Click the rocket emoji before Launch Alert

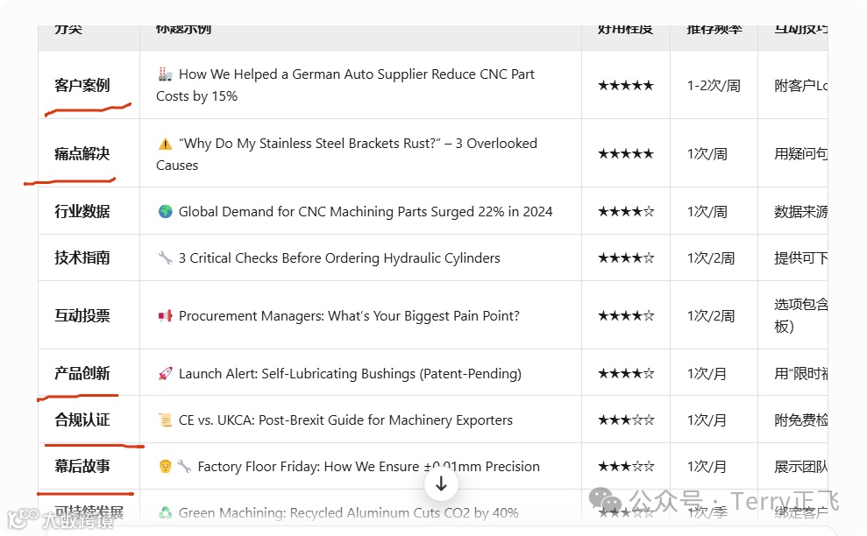165,374
